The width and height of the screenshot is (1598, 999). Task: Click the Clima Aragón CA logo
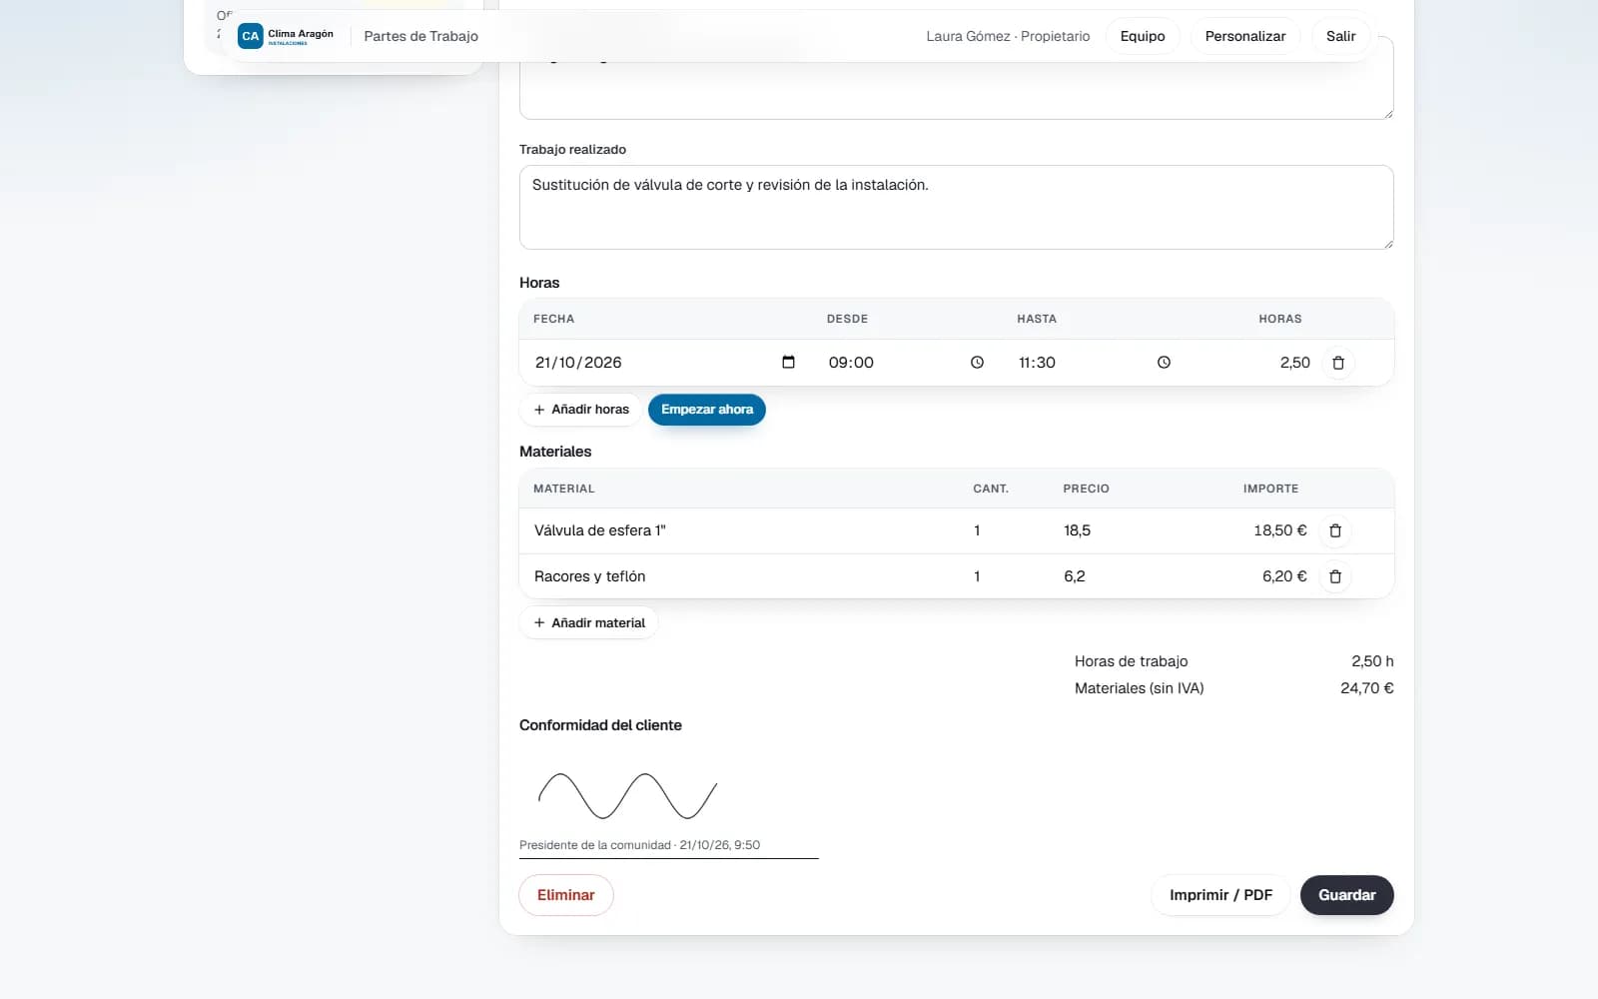pos(287,36)
